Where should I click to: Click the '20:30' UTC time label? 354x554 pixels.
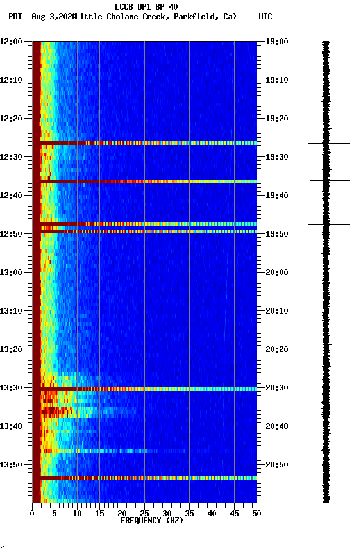pyautogui.click(x=277, y=388)
